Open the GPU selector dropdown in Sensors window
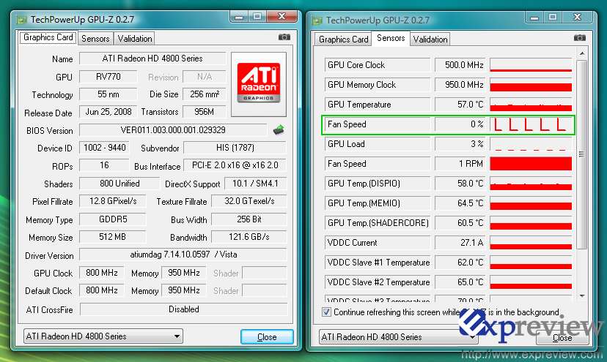This screenshot has height=362, width=607. [x=398, y=337]
